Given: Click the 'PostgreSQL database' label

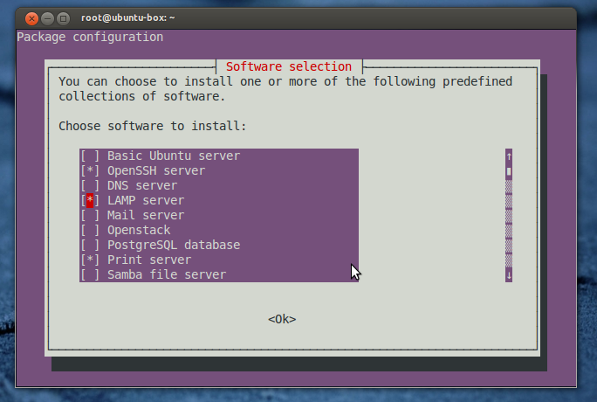Looking at the screenshot, I should 174,245.
